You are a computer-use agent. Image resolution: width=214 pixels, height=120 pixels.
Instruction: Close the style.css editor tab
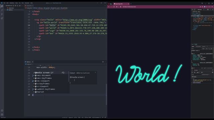coord(33,62)
